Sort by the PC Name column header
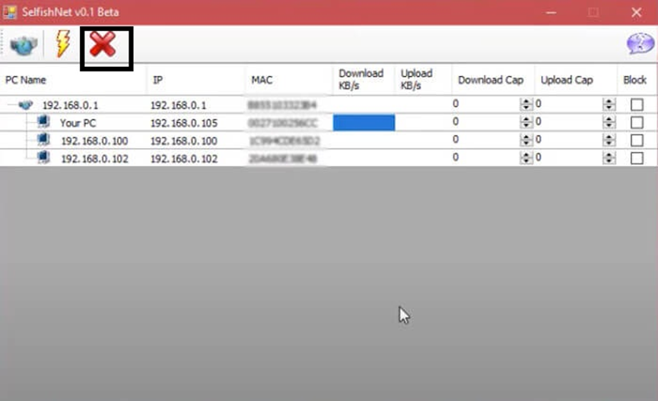Screen dimensions: 658x401 click(x=26, y=80)
